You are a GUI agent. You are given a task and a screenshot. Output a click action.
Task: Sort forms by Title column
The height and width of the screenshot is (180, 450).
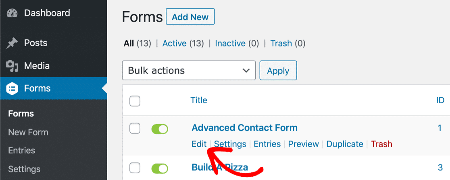(199, 100)
